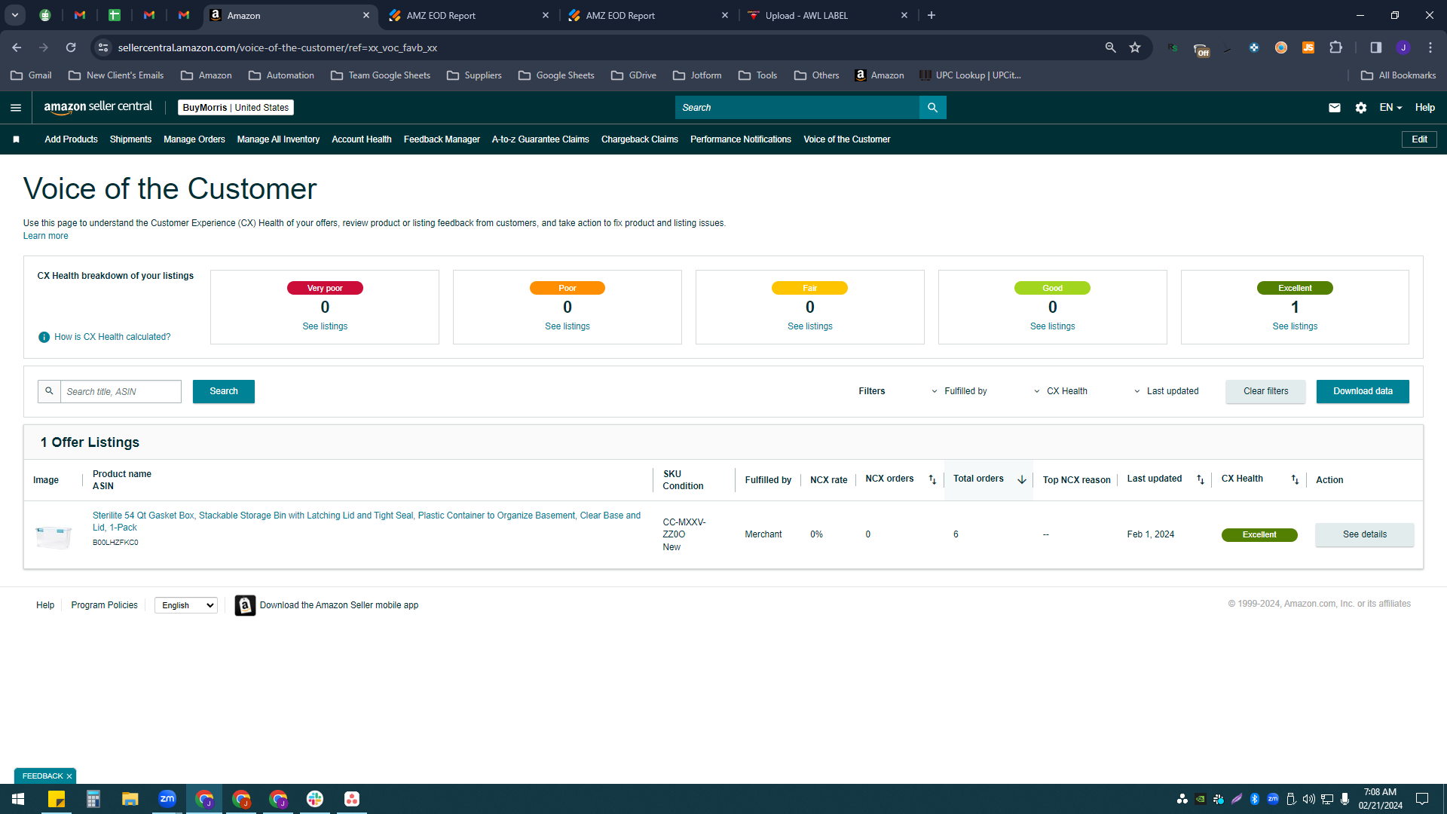
Task: Click the info icon beside CX Health calculated
Action: point(44,337)
